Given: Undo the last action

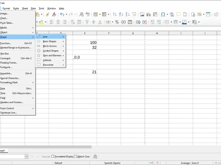Looking at the screenshot, I should [62, 14].
